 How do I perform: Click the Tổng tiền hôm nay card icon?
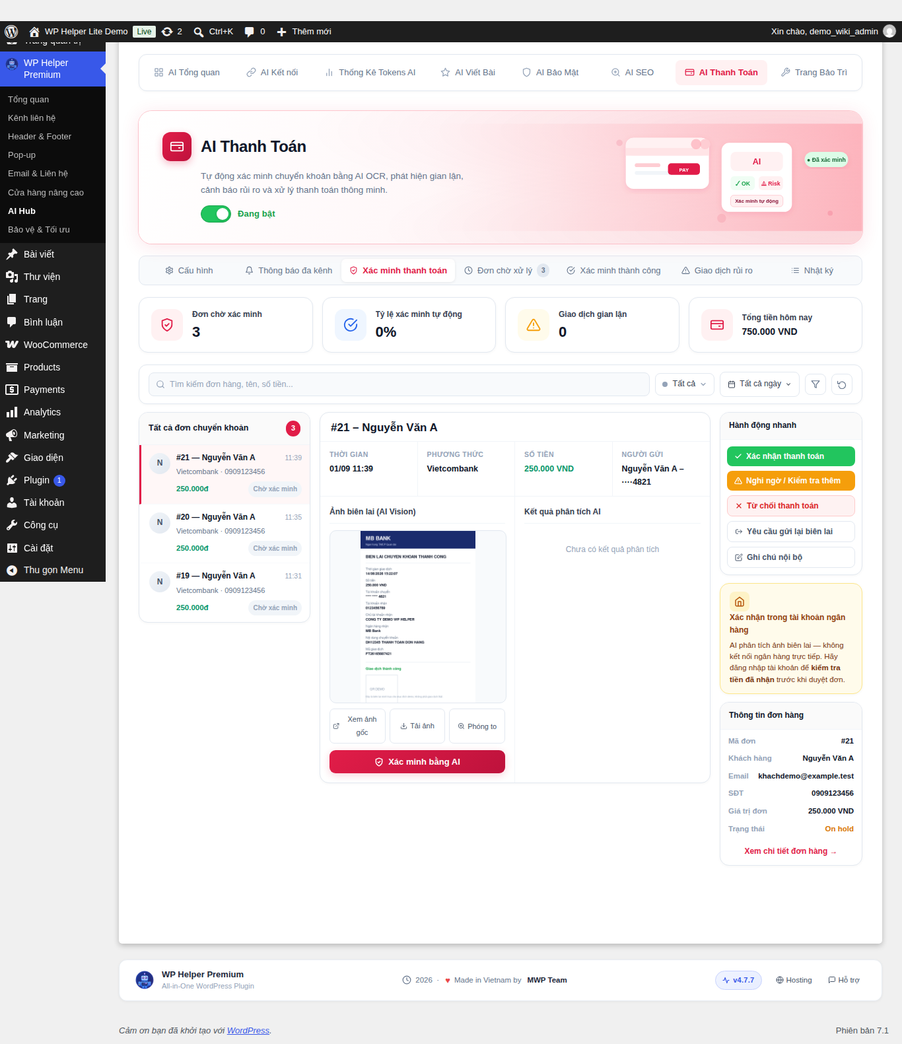pos(717,325)
